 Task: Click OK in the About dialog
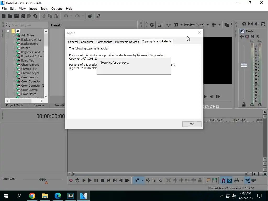[192, 124]
